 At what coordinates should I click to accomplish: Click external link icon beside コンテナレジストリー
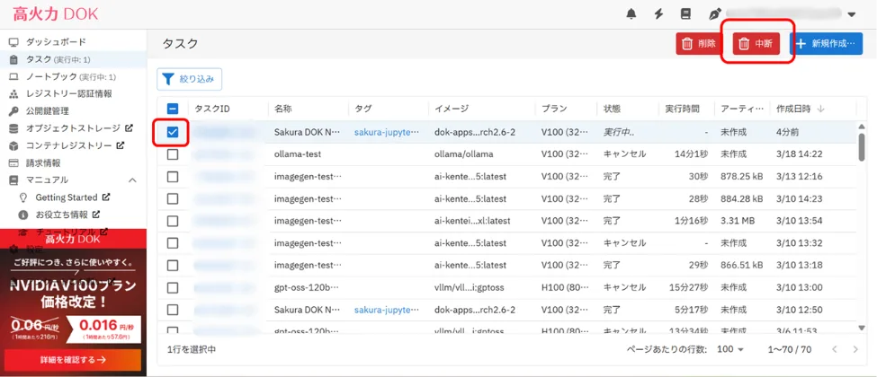click(x=120, y=145)
